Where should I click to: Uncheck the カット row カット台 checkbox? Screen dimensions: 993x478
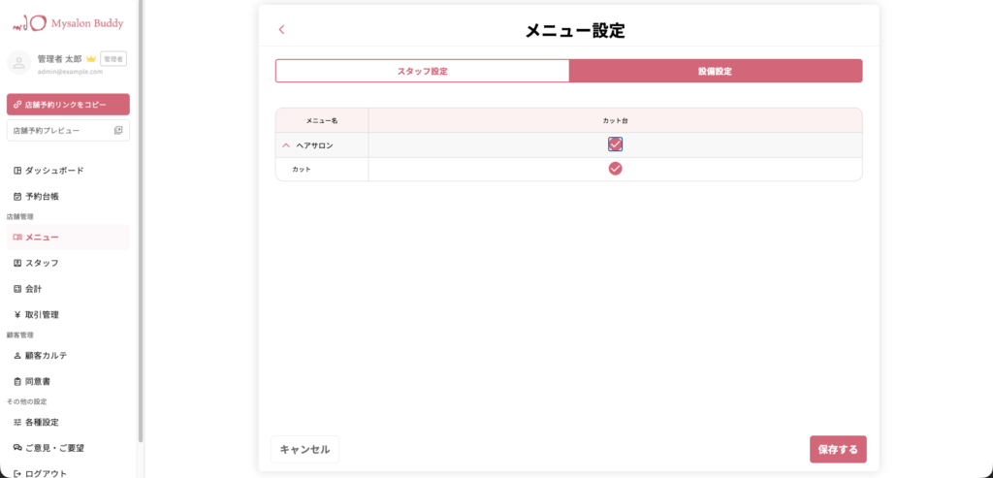[x=615, y=169]
